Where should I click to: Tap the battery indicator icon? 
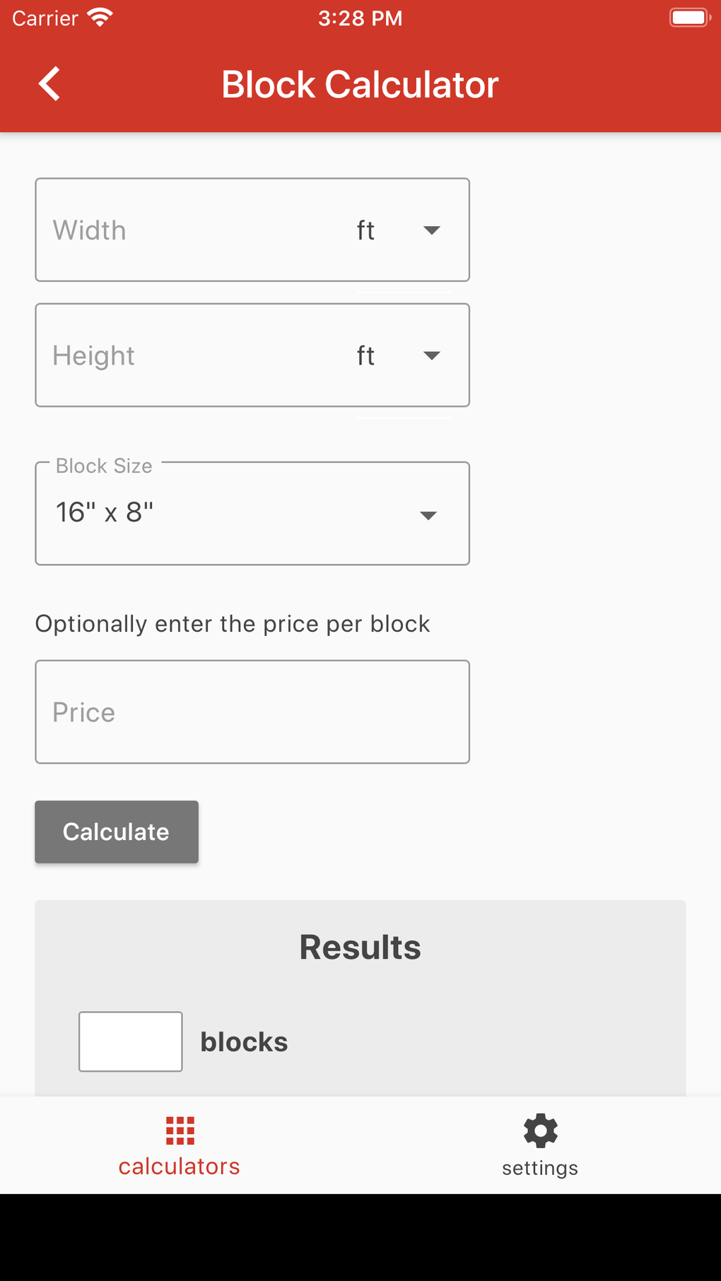(x=688, y=18)
